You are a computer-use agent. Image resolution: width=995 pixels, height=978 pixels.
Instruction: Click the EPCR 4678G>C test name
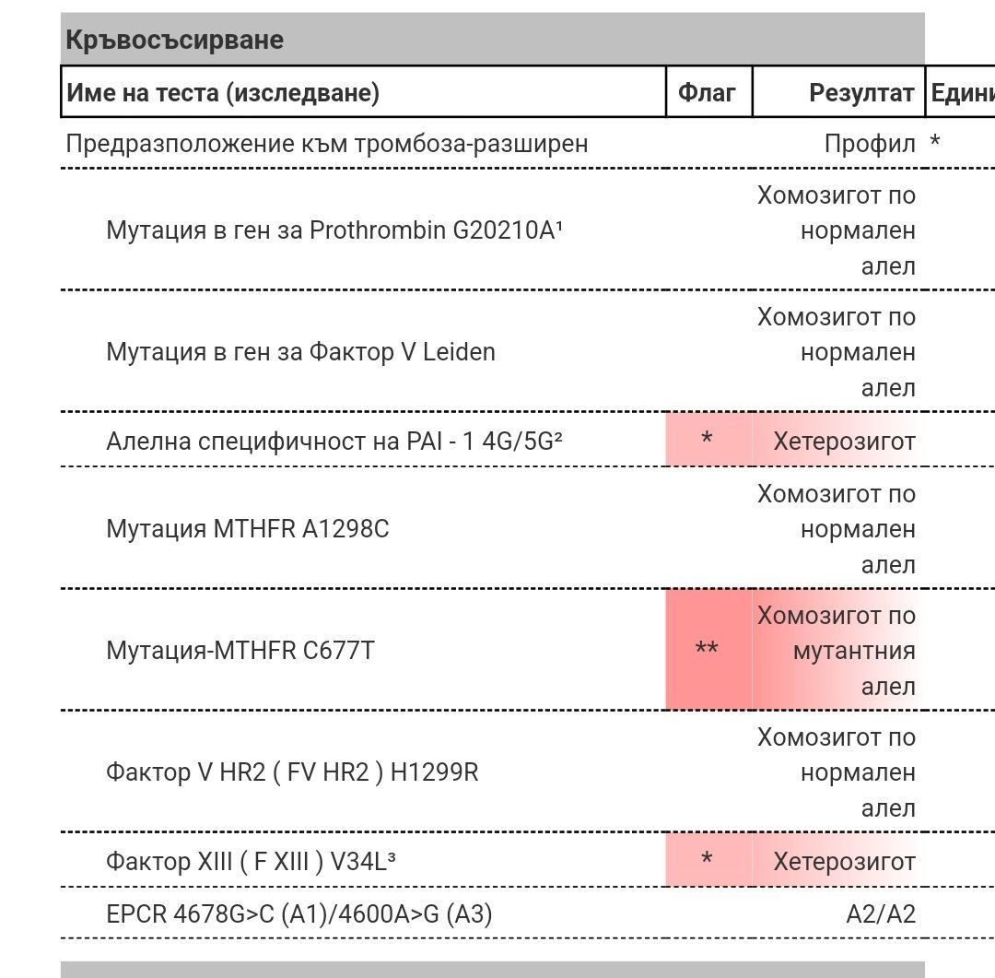299,914
